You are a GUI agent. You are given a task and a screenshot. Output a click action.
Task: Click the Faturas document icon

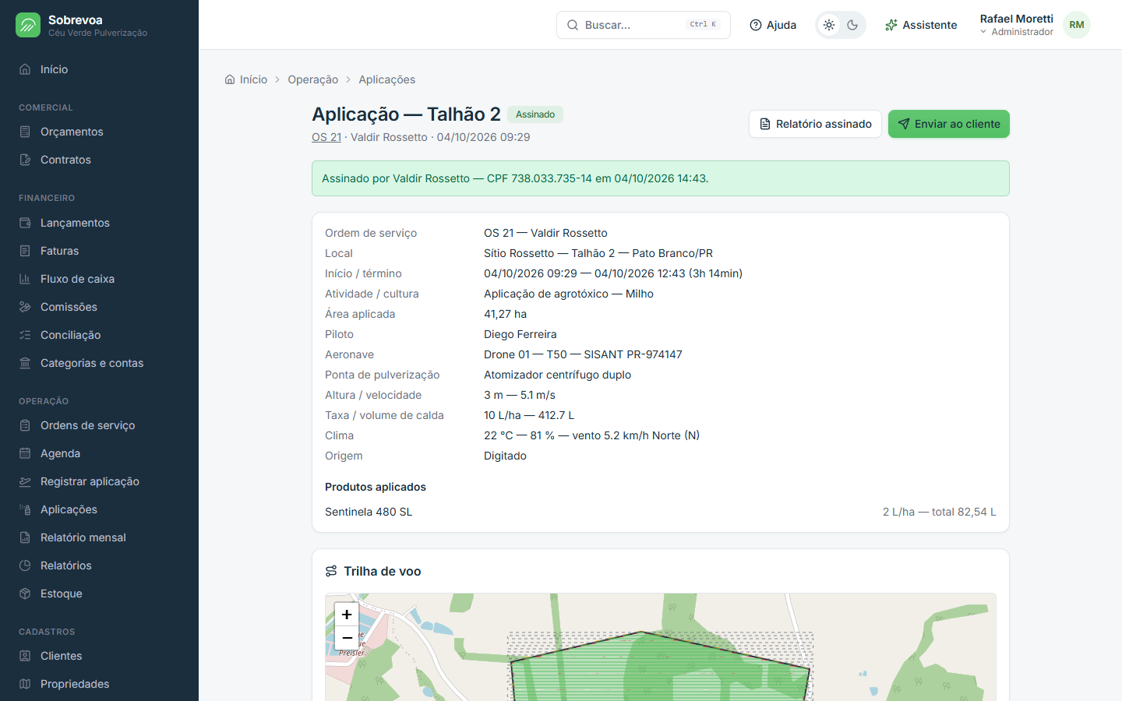click(25, 251)
